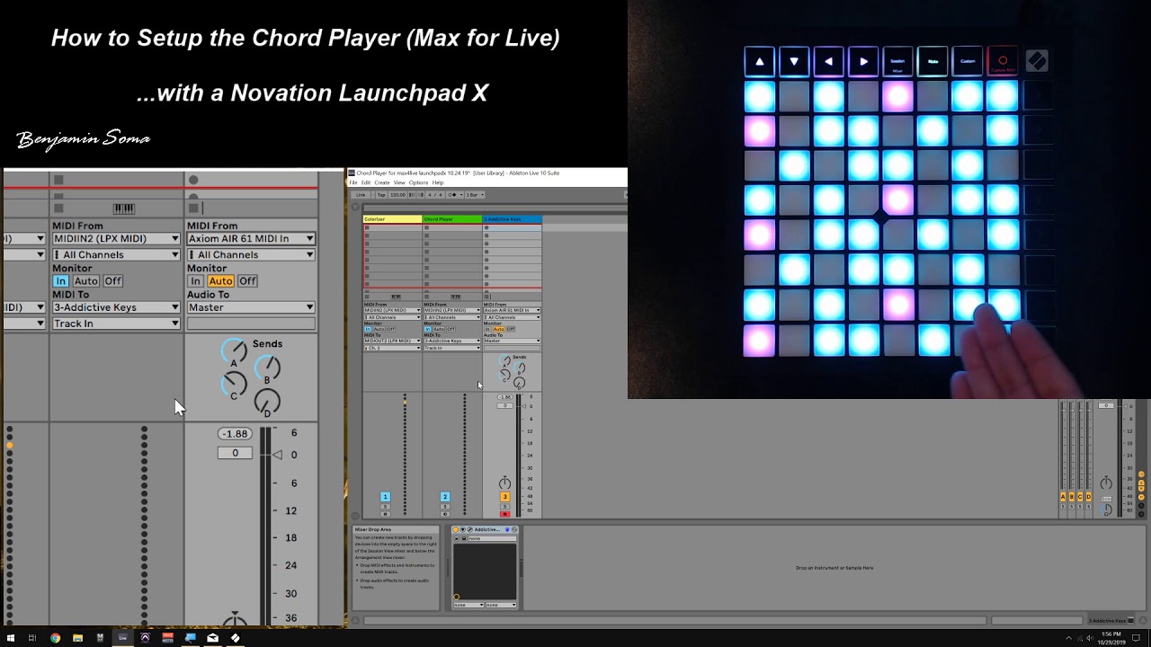Toggle track 1 activator button
The height and width of the screenshot is (647, 1151).
tap(385, 497)
